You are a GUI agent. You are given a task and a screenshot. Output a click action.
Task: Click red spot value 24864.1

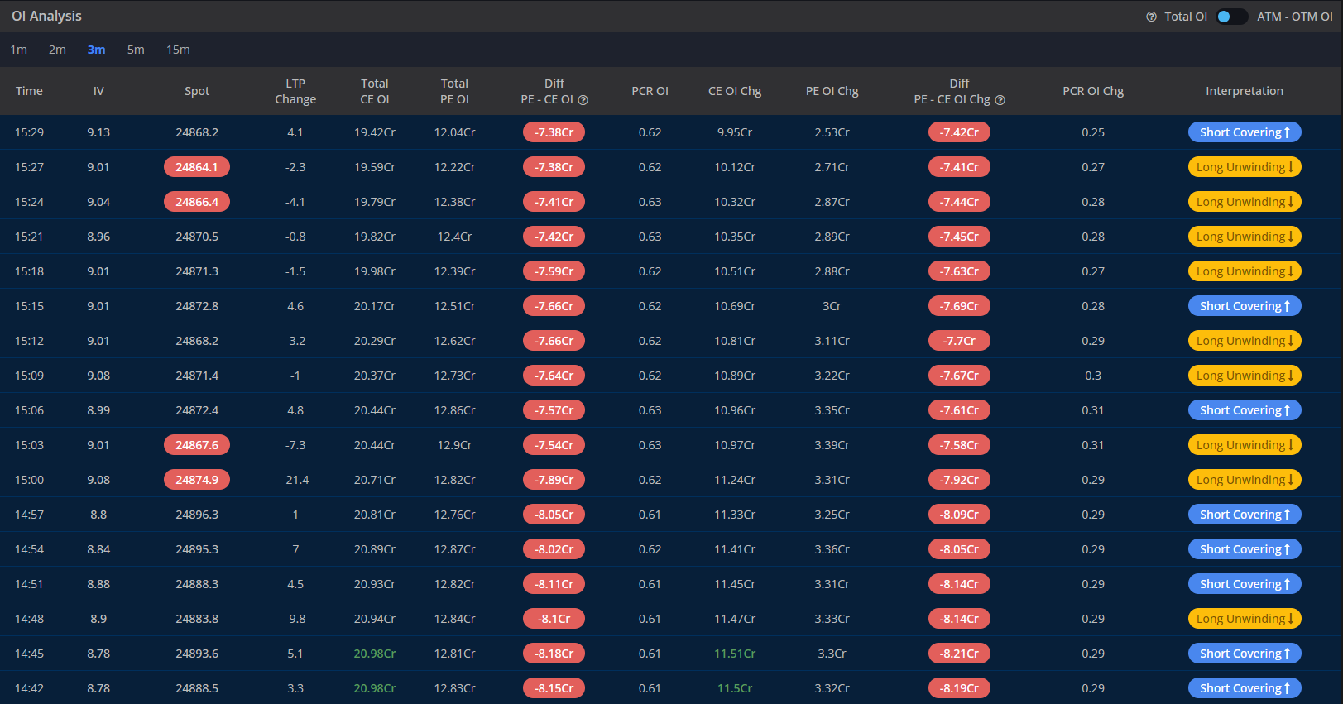pyautogui.click(x=197, y=167)
